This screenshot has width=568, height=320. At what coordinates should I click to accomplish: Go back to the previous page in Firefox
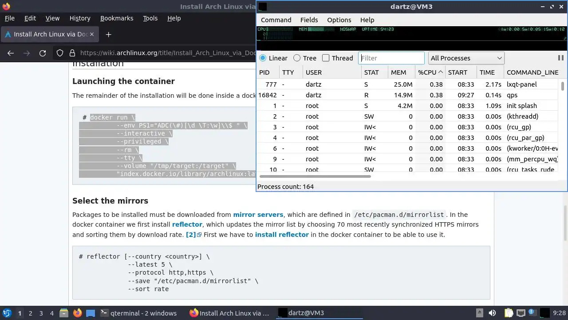[11, 53]
